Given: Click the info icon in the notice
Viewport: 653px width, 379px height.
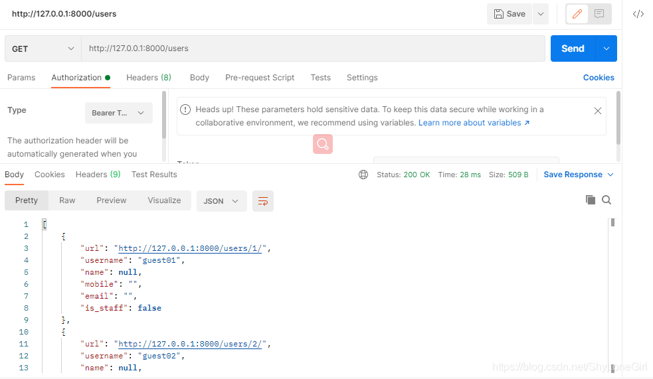Looking at the screenshot, I should (185, 110).
